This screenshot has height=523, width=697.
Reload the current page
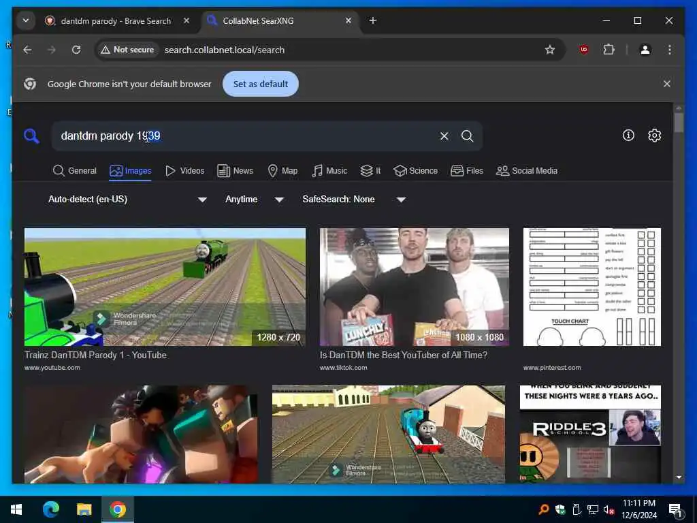click(76, 50)
